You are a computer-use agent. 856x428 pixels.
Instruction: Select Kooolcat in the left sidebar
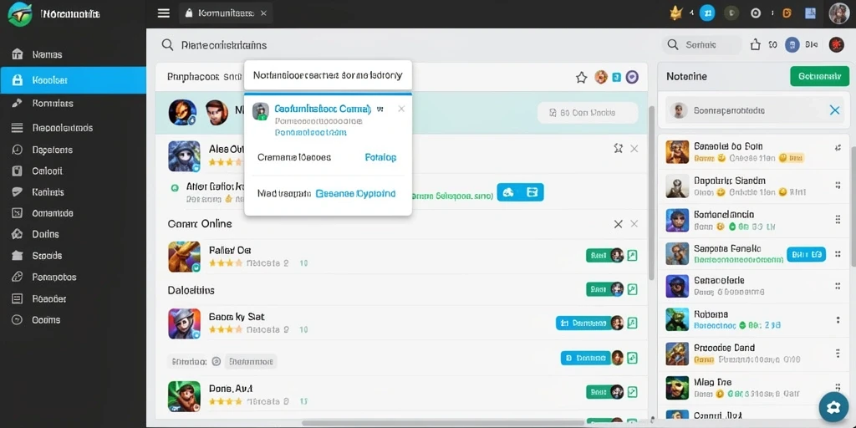pyautogui.click(x=74, y=80)
